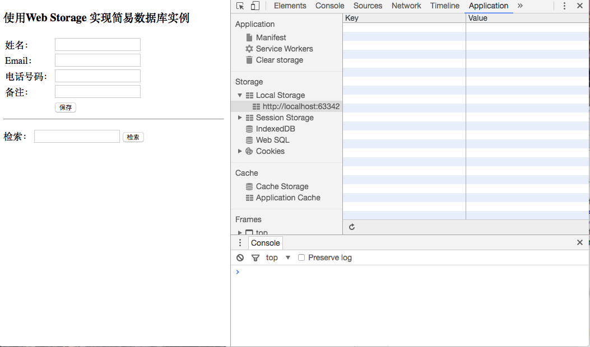
Task: Select Session Storage in the sidebar
Action: (x=285, y=118)
